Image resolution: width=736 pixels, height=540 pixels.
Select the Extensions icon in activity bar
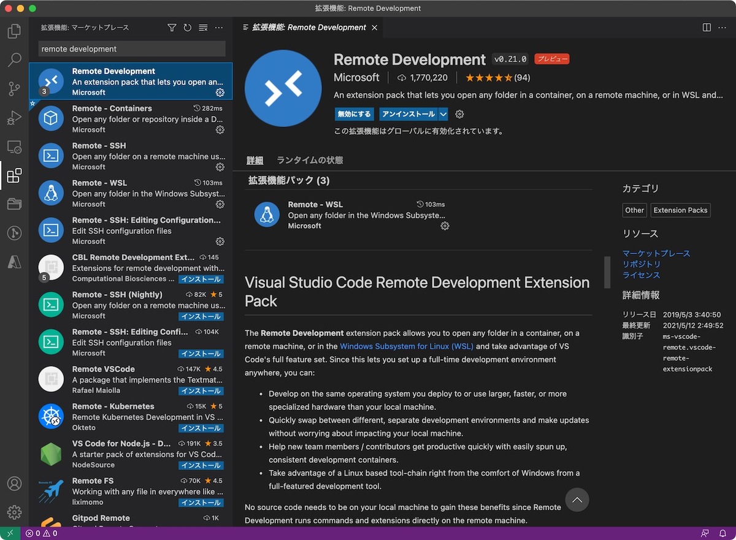coord(14,177)
